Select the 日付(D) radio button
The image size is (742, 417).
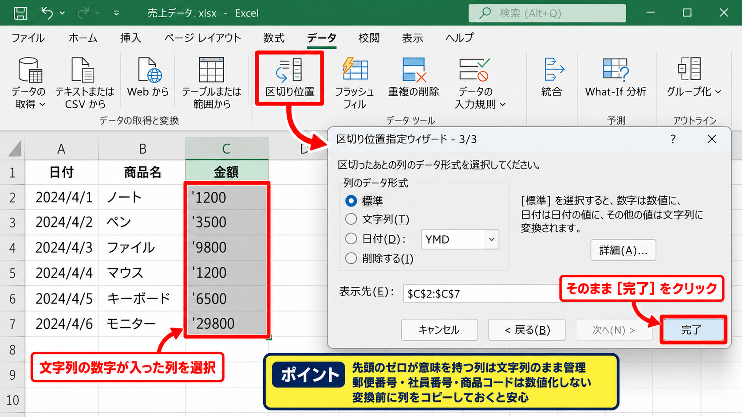coord(351,239)
